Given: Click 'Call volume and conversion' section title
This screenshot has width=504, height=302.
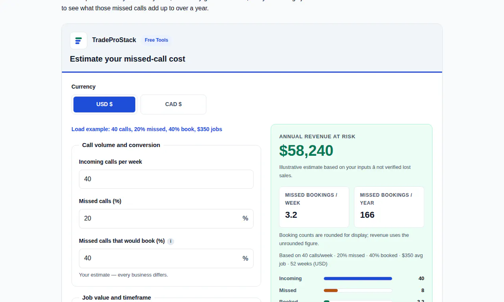Looking at the screenshot, I should click(121, 145).
